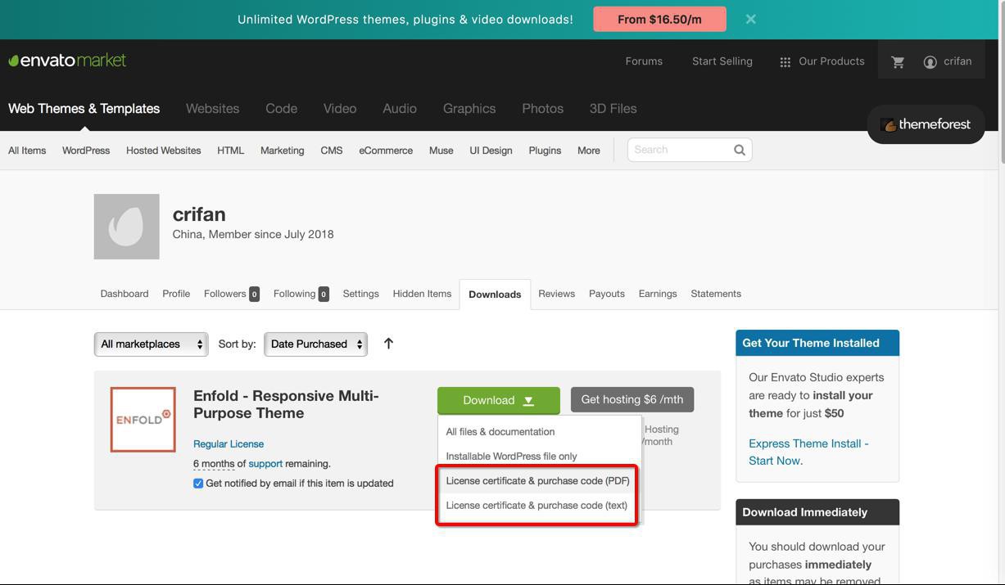The height and width of the screenshot is (585, 1005).
Task: Open WordPress subcategory
Action: (x=86, y=151)
